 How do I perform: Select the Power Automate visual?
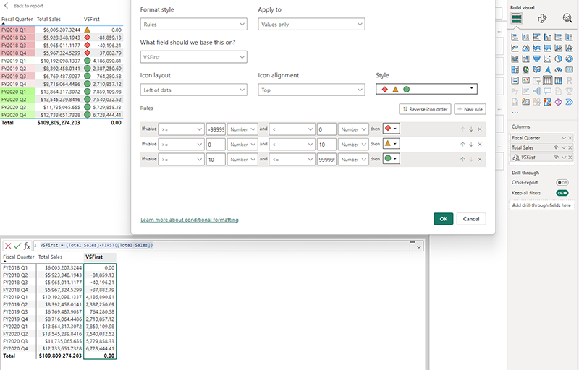click(x=570, y=102)
